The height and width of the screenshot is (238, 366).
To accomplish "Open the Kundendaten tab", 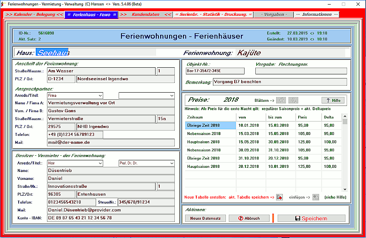I will tap(145, 15).
